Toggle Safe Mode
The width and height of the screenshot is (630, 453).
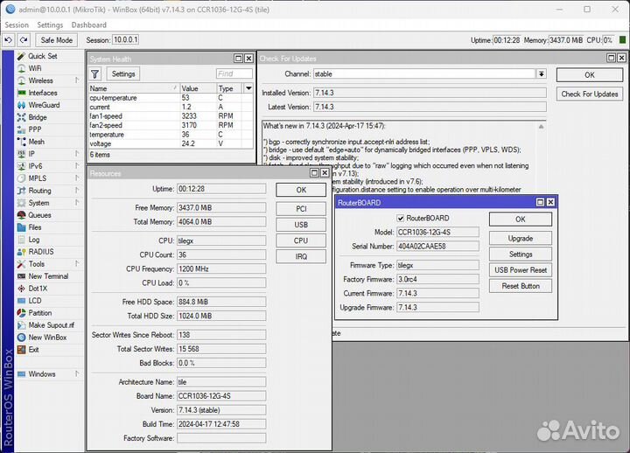coord(57,40)
